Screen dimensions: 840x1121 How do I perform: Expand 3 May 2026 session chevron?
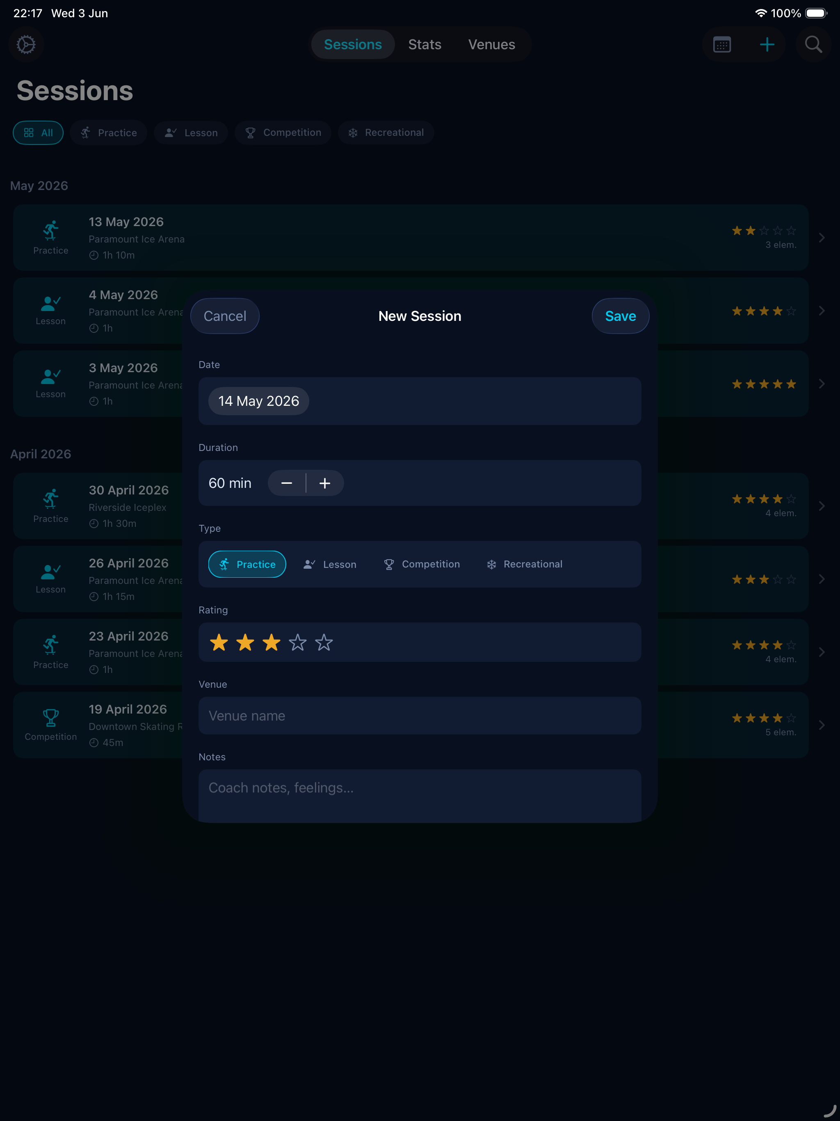[822, 384]
